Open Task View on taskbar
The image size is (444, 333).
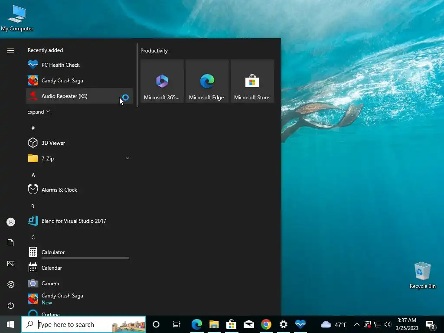click(x=177, y=324)
